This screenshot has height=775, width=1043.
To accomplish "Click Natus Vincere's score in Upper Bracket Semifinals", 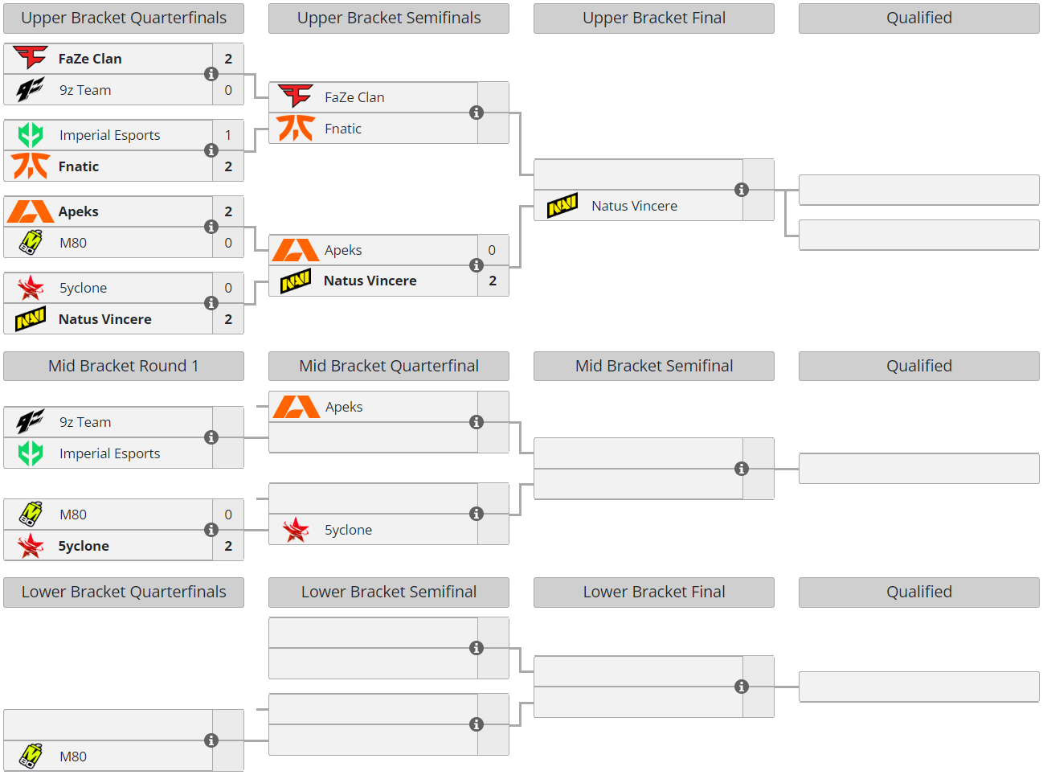I will pos(493,281).
